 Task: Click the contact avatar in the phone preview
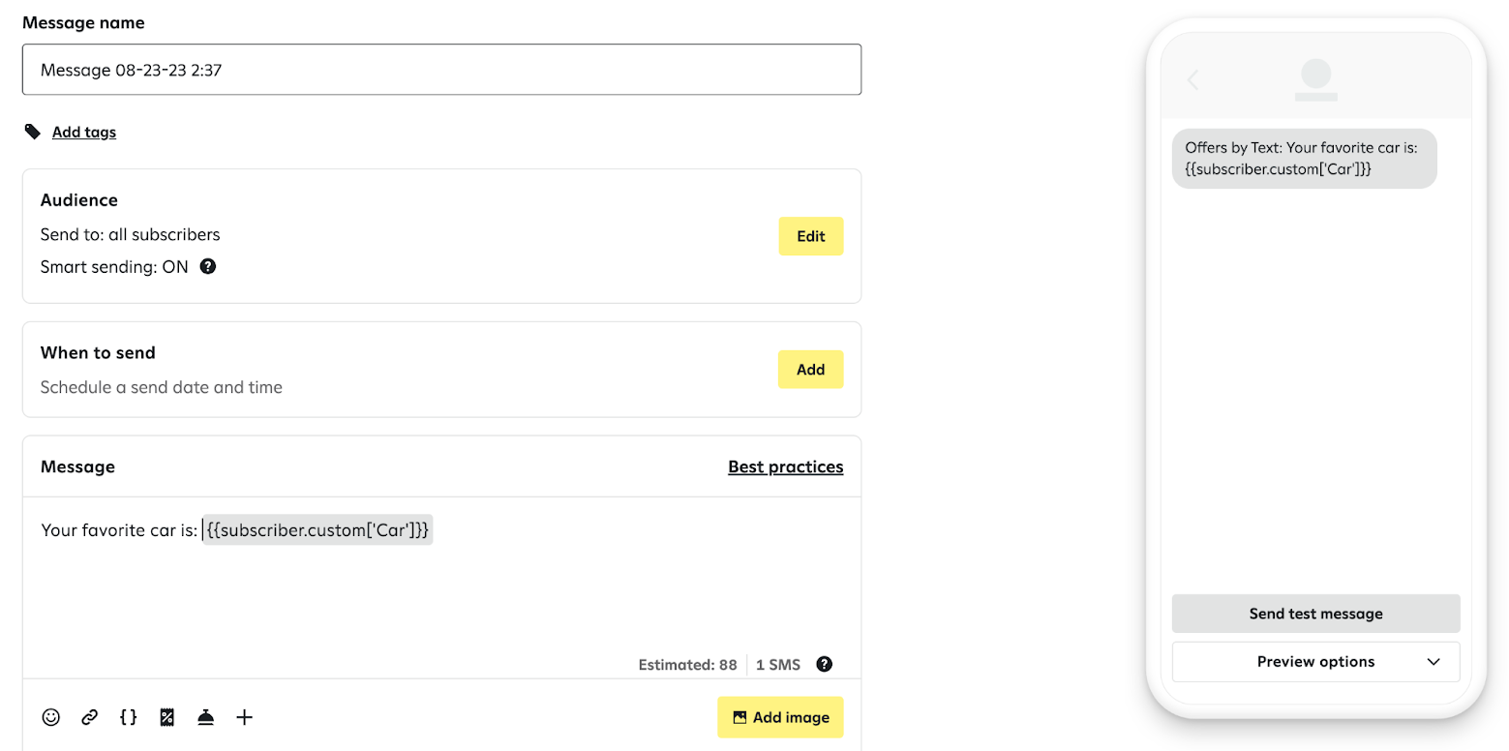coord(1315,77)
